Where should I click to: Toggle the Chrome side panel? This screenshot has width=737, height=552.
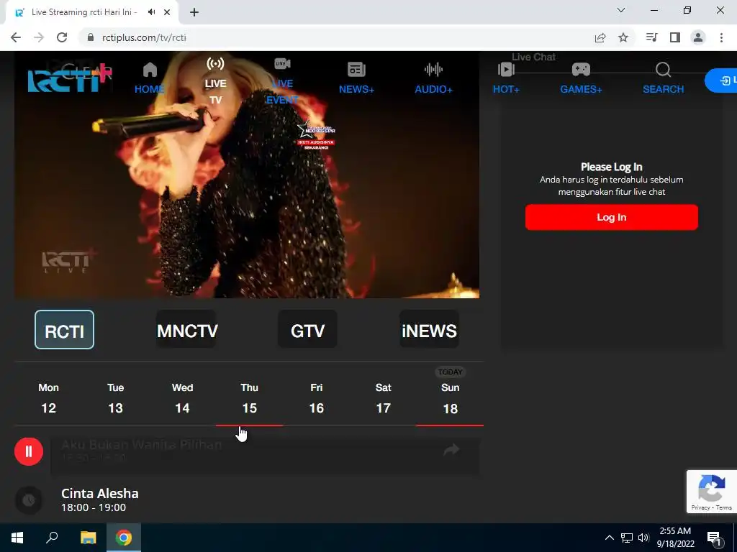click(675, 37)
